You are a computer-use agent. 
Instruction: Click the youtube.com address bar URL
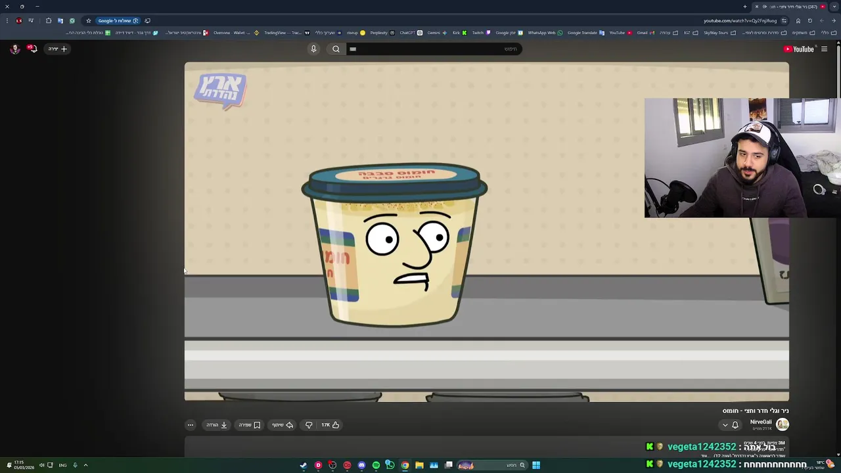click(740, 20)
